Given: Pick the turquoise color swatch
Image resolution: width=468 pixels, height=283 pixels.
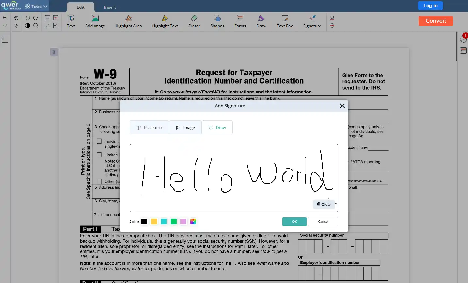Looking at the screenshot, I should click(164, 221).
